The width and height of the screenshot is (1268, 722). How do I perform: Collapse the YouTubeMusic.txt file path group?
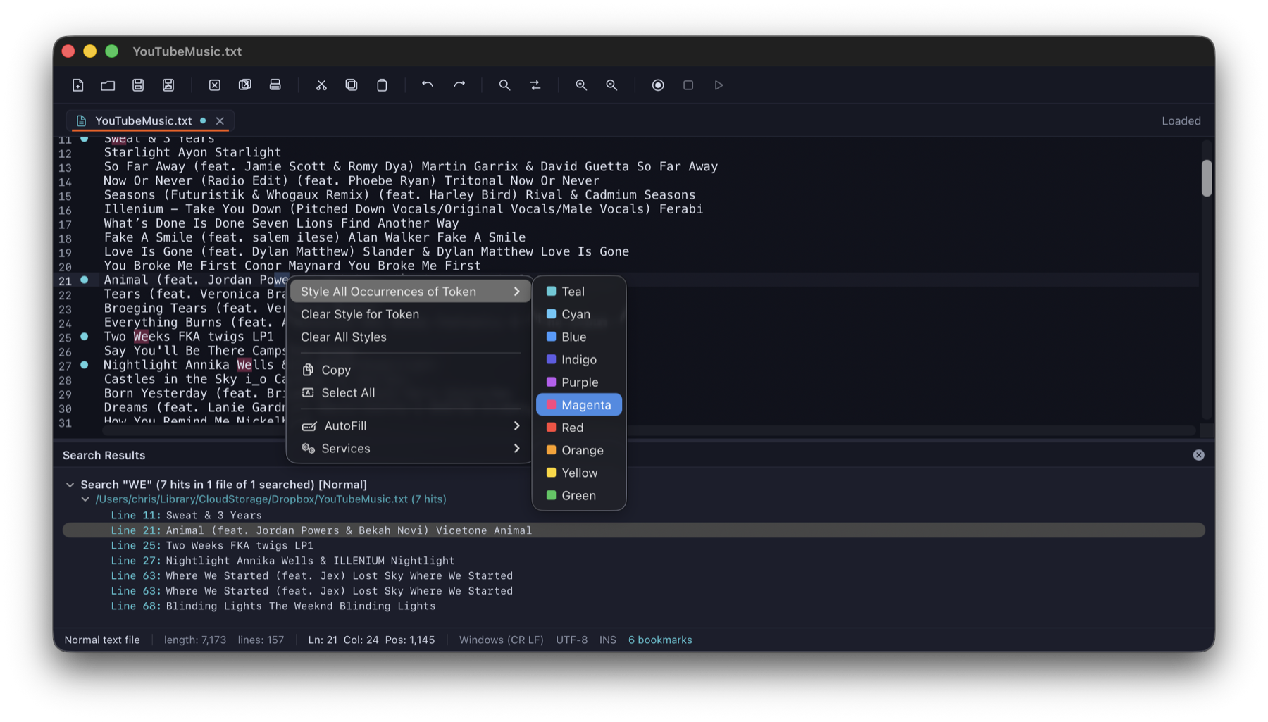(x=85, y=499)
